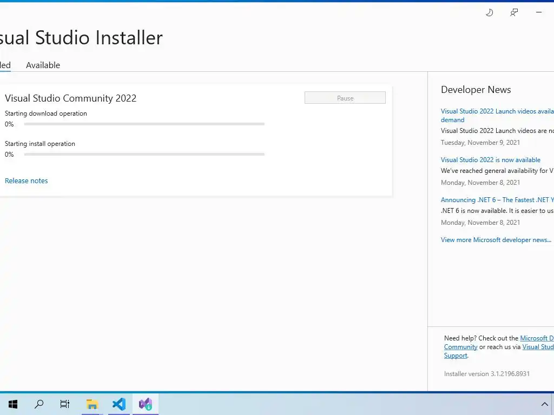Click the Visual Studio Community 2022 title
This screenshot has height=415, width=554.
[71, 98]
